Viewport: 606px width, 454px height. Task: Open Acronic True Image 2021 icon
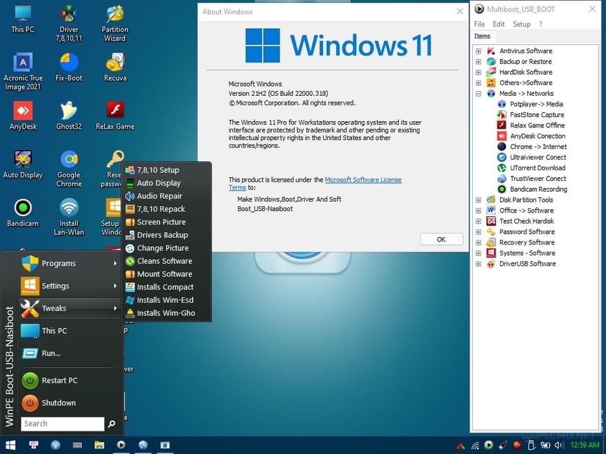[x=23, y=73]
